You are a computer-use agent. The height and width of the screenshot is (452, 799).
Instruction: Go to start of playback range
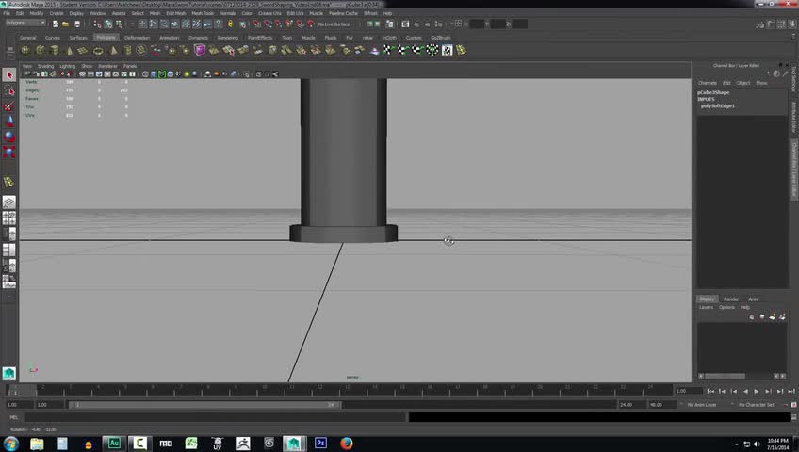tap(710, 391)
